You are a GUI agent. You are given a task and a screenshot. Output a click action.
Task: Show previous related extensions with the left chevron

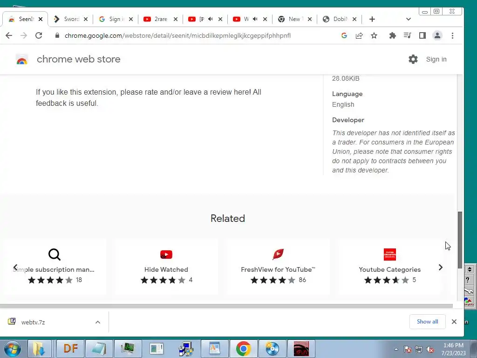(x=15, y=267)
